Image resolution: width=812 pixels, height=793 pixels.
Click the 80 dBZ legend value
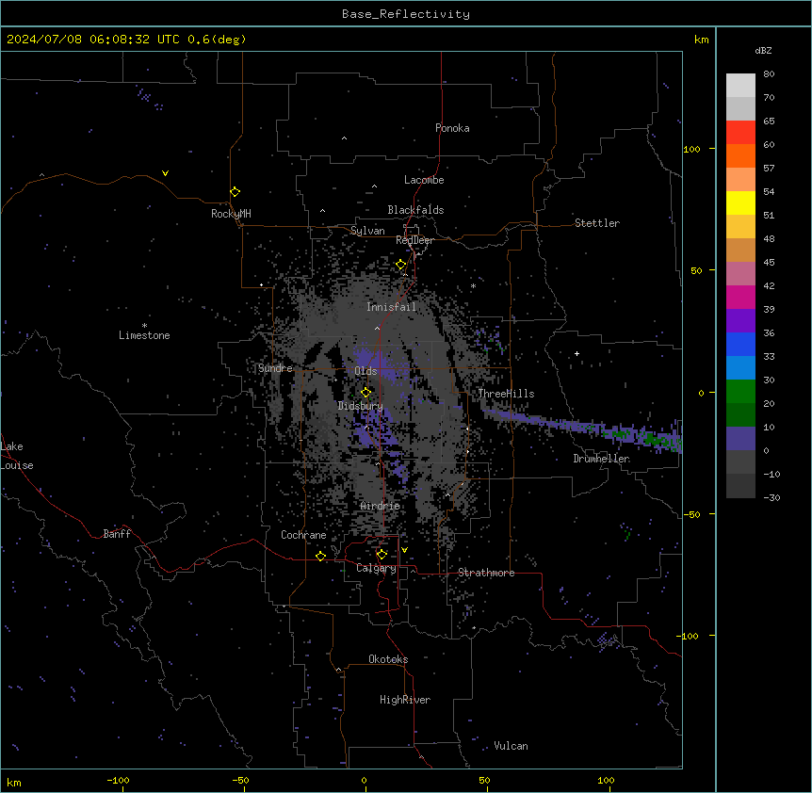coord(769,74)
